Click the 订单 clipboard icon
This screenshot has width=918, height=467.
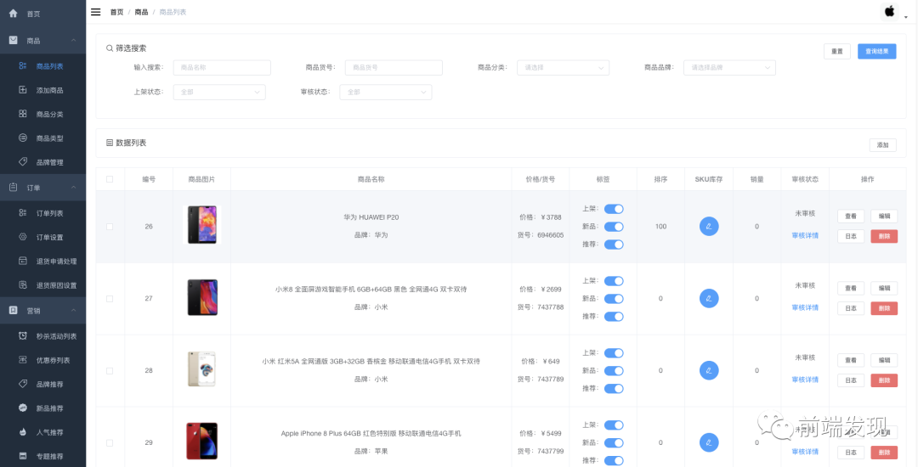click(13, 188)
